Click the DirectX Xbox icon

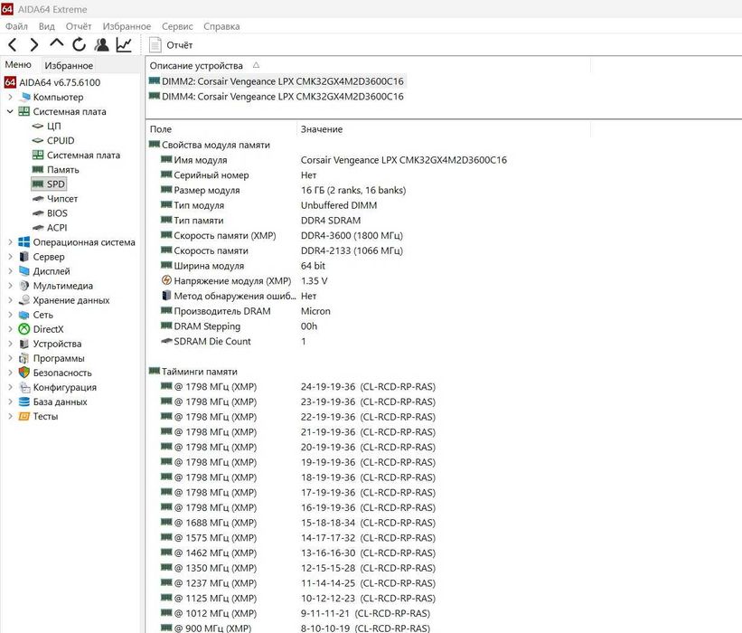click(24, 329)
